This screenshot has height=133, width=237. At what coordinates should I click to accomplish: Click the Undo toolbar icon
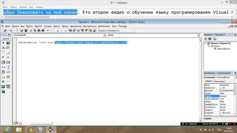click(x=48, y=31)
